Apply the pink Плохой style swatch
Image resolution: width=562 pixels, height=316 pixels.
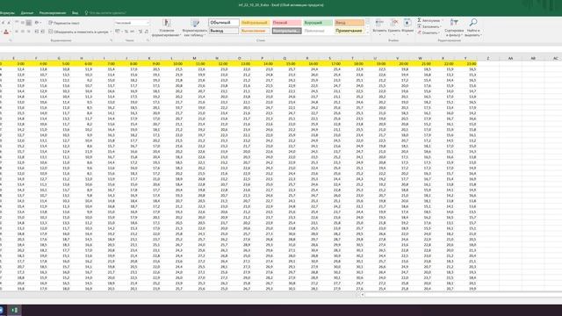pyautogui.click(x=286, y=23)
